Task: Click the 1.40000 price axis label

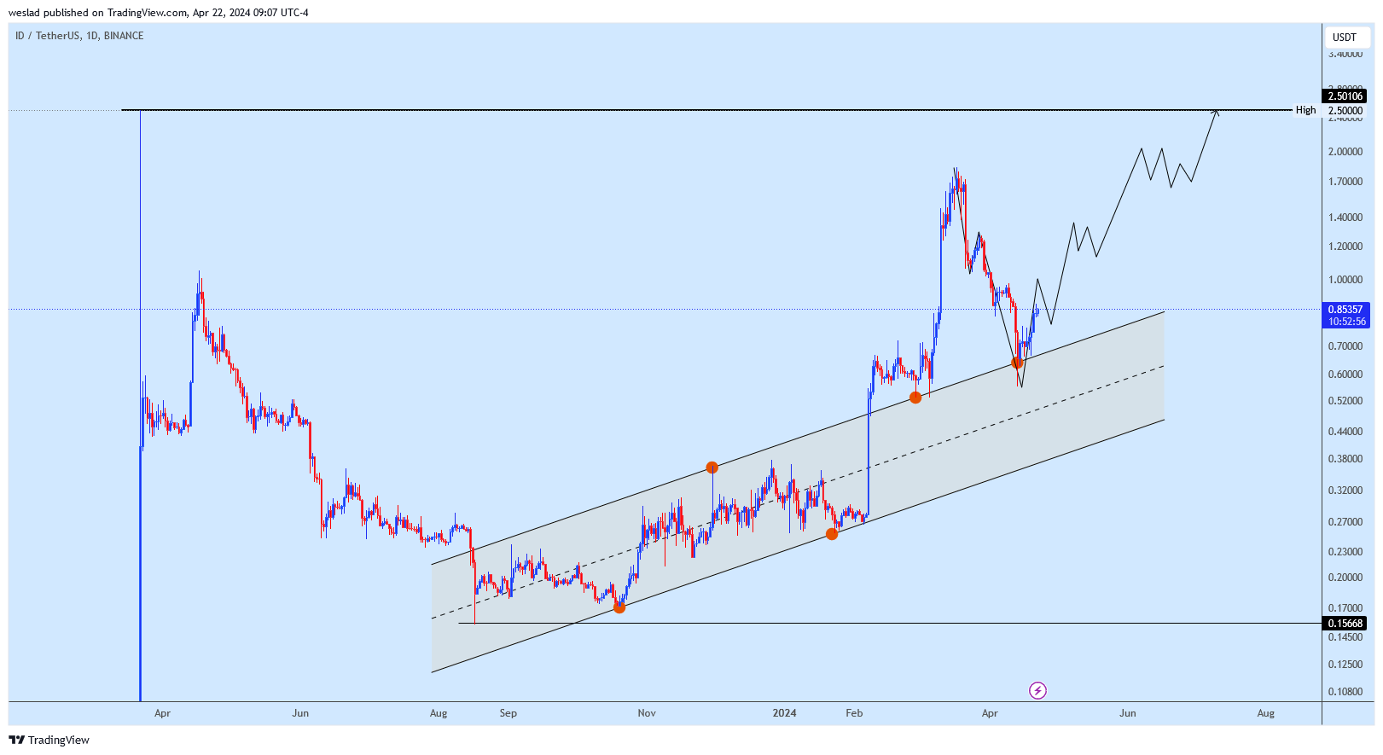Action: (1345, 218)
